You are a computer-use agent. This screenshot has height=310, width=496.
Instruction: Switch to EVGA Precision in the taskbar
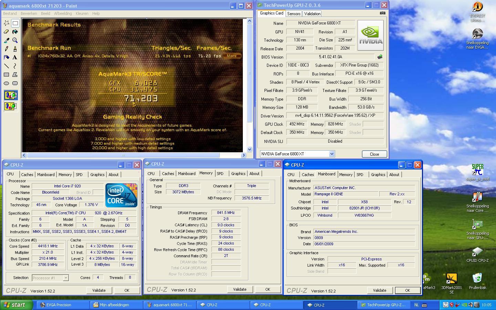pos(63,305)
